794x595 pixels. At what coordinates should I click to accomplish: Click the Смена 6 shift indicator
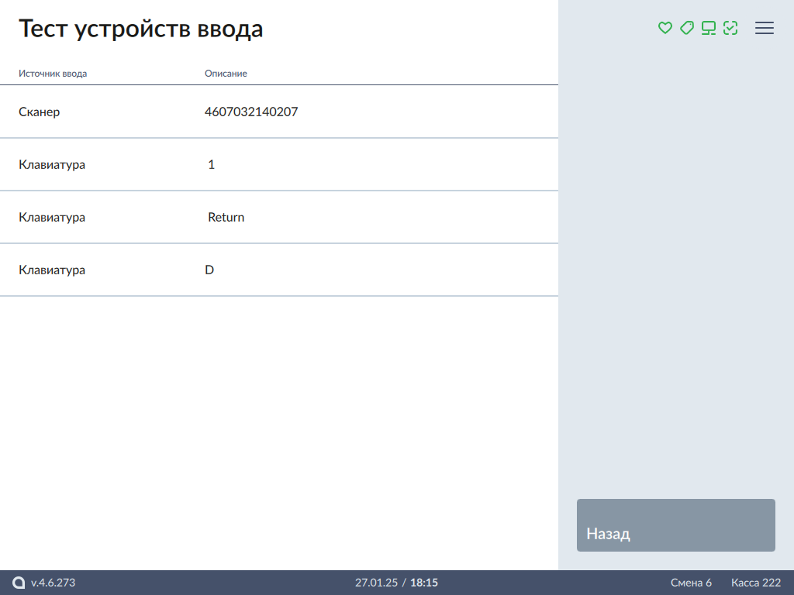[x=691, y=583]
